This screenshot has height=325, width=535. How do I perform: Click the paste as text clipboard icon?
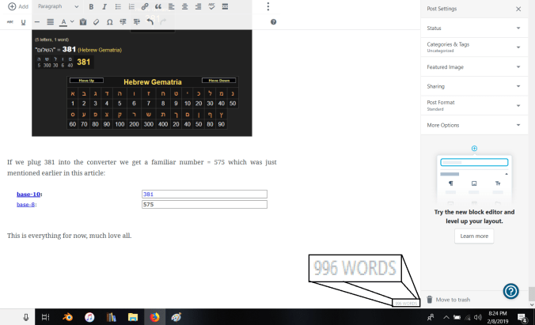point(83,21)
